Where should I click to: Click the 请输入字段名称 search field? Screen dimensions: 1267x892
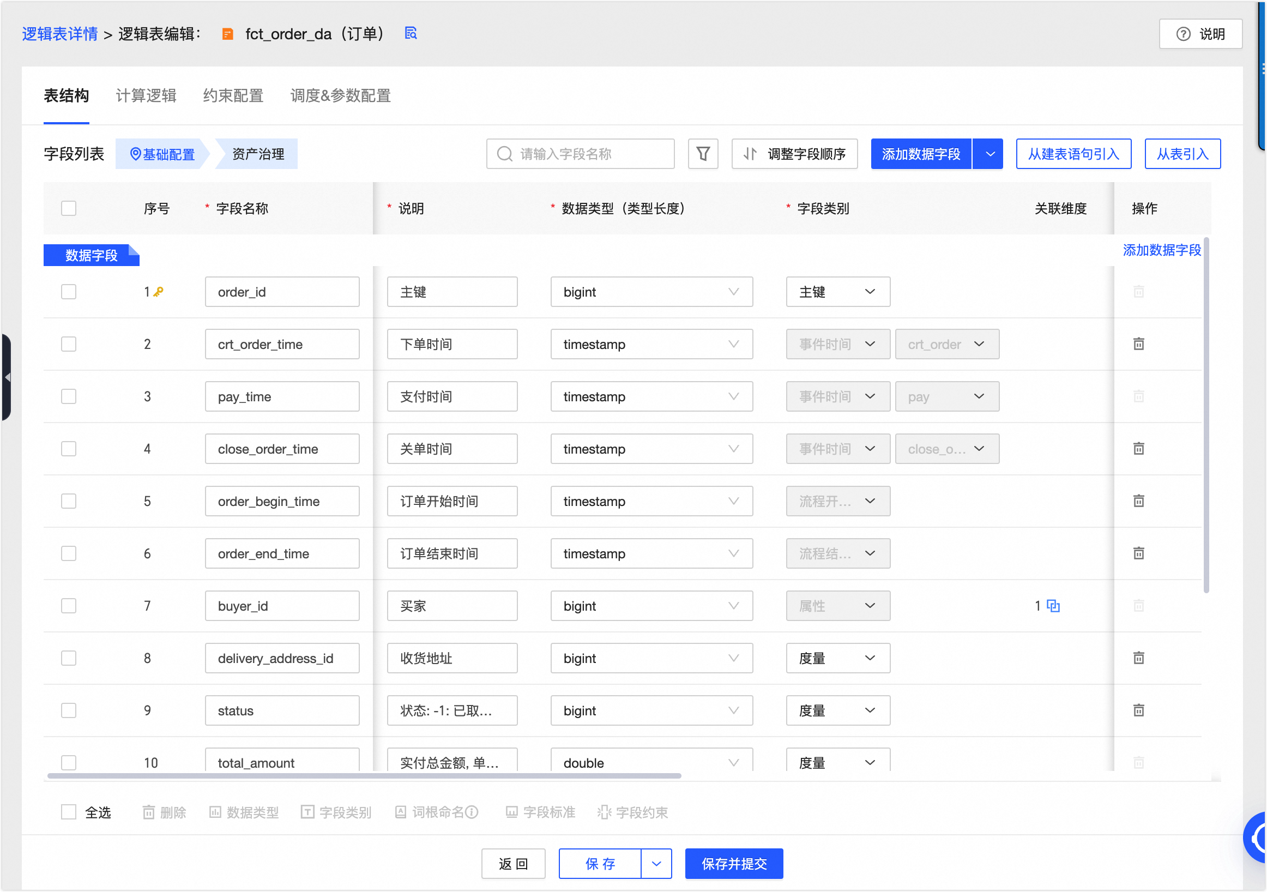click(x=580, y=154)
